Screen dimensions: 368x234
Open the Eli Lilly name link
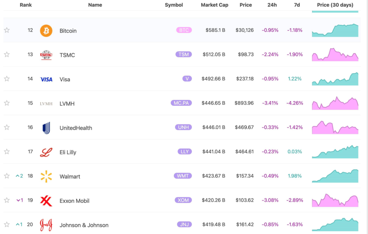[x=68, y=152]
